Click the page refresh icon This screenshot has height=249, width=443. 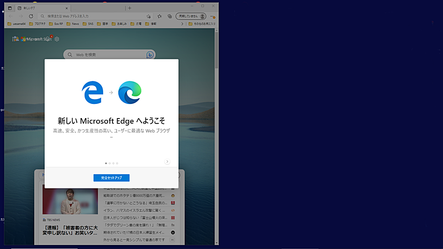(x=31, y=16)
